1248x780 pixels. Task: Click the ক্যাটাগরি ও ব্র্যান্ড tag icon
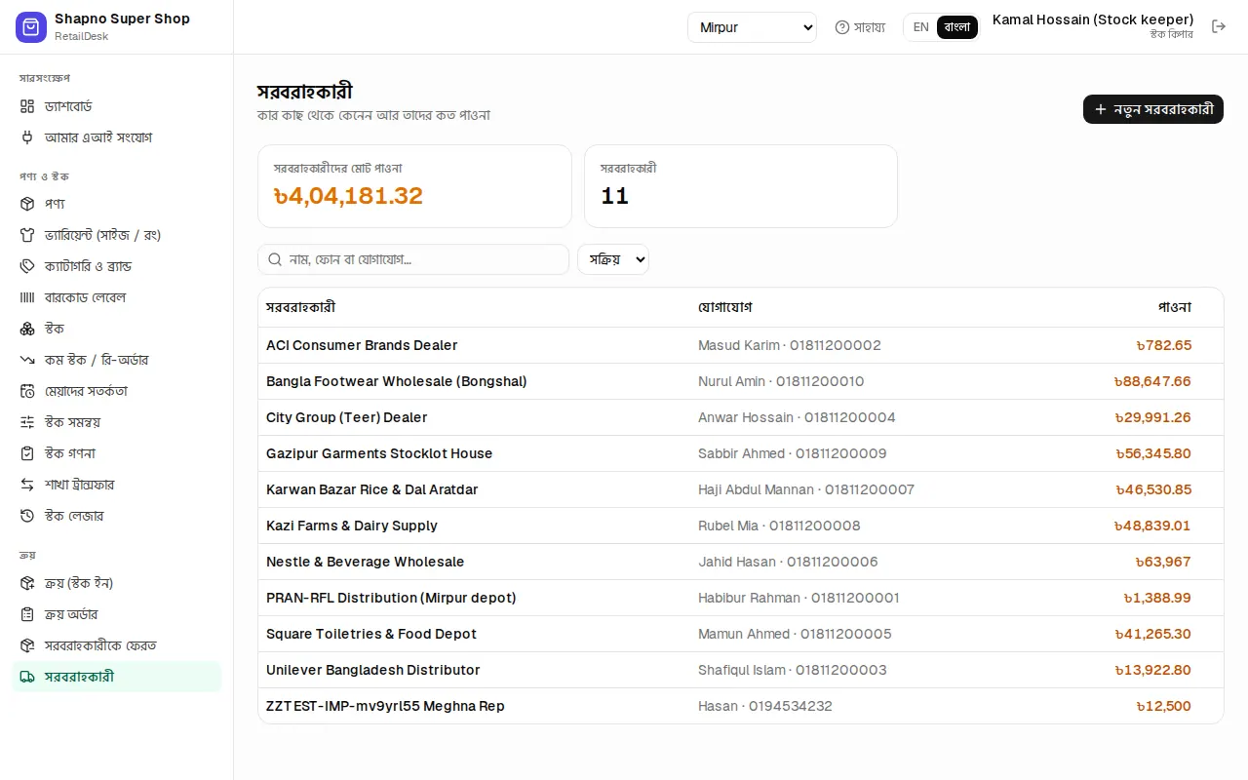[27, 266]
